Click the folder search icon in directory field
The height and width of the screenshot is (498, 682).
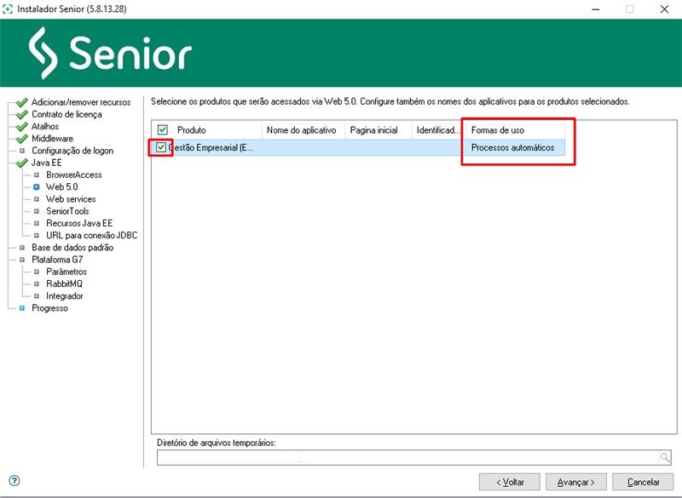664,457
